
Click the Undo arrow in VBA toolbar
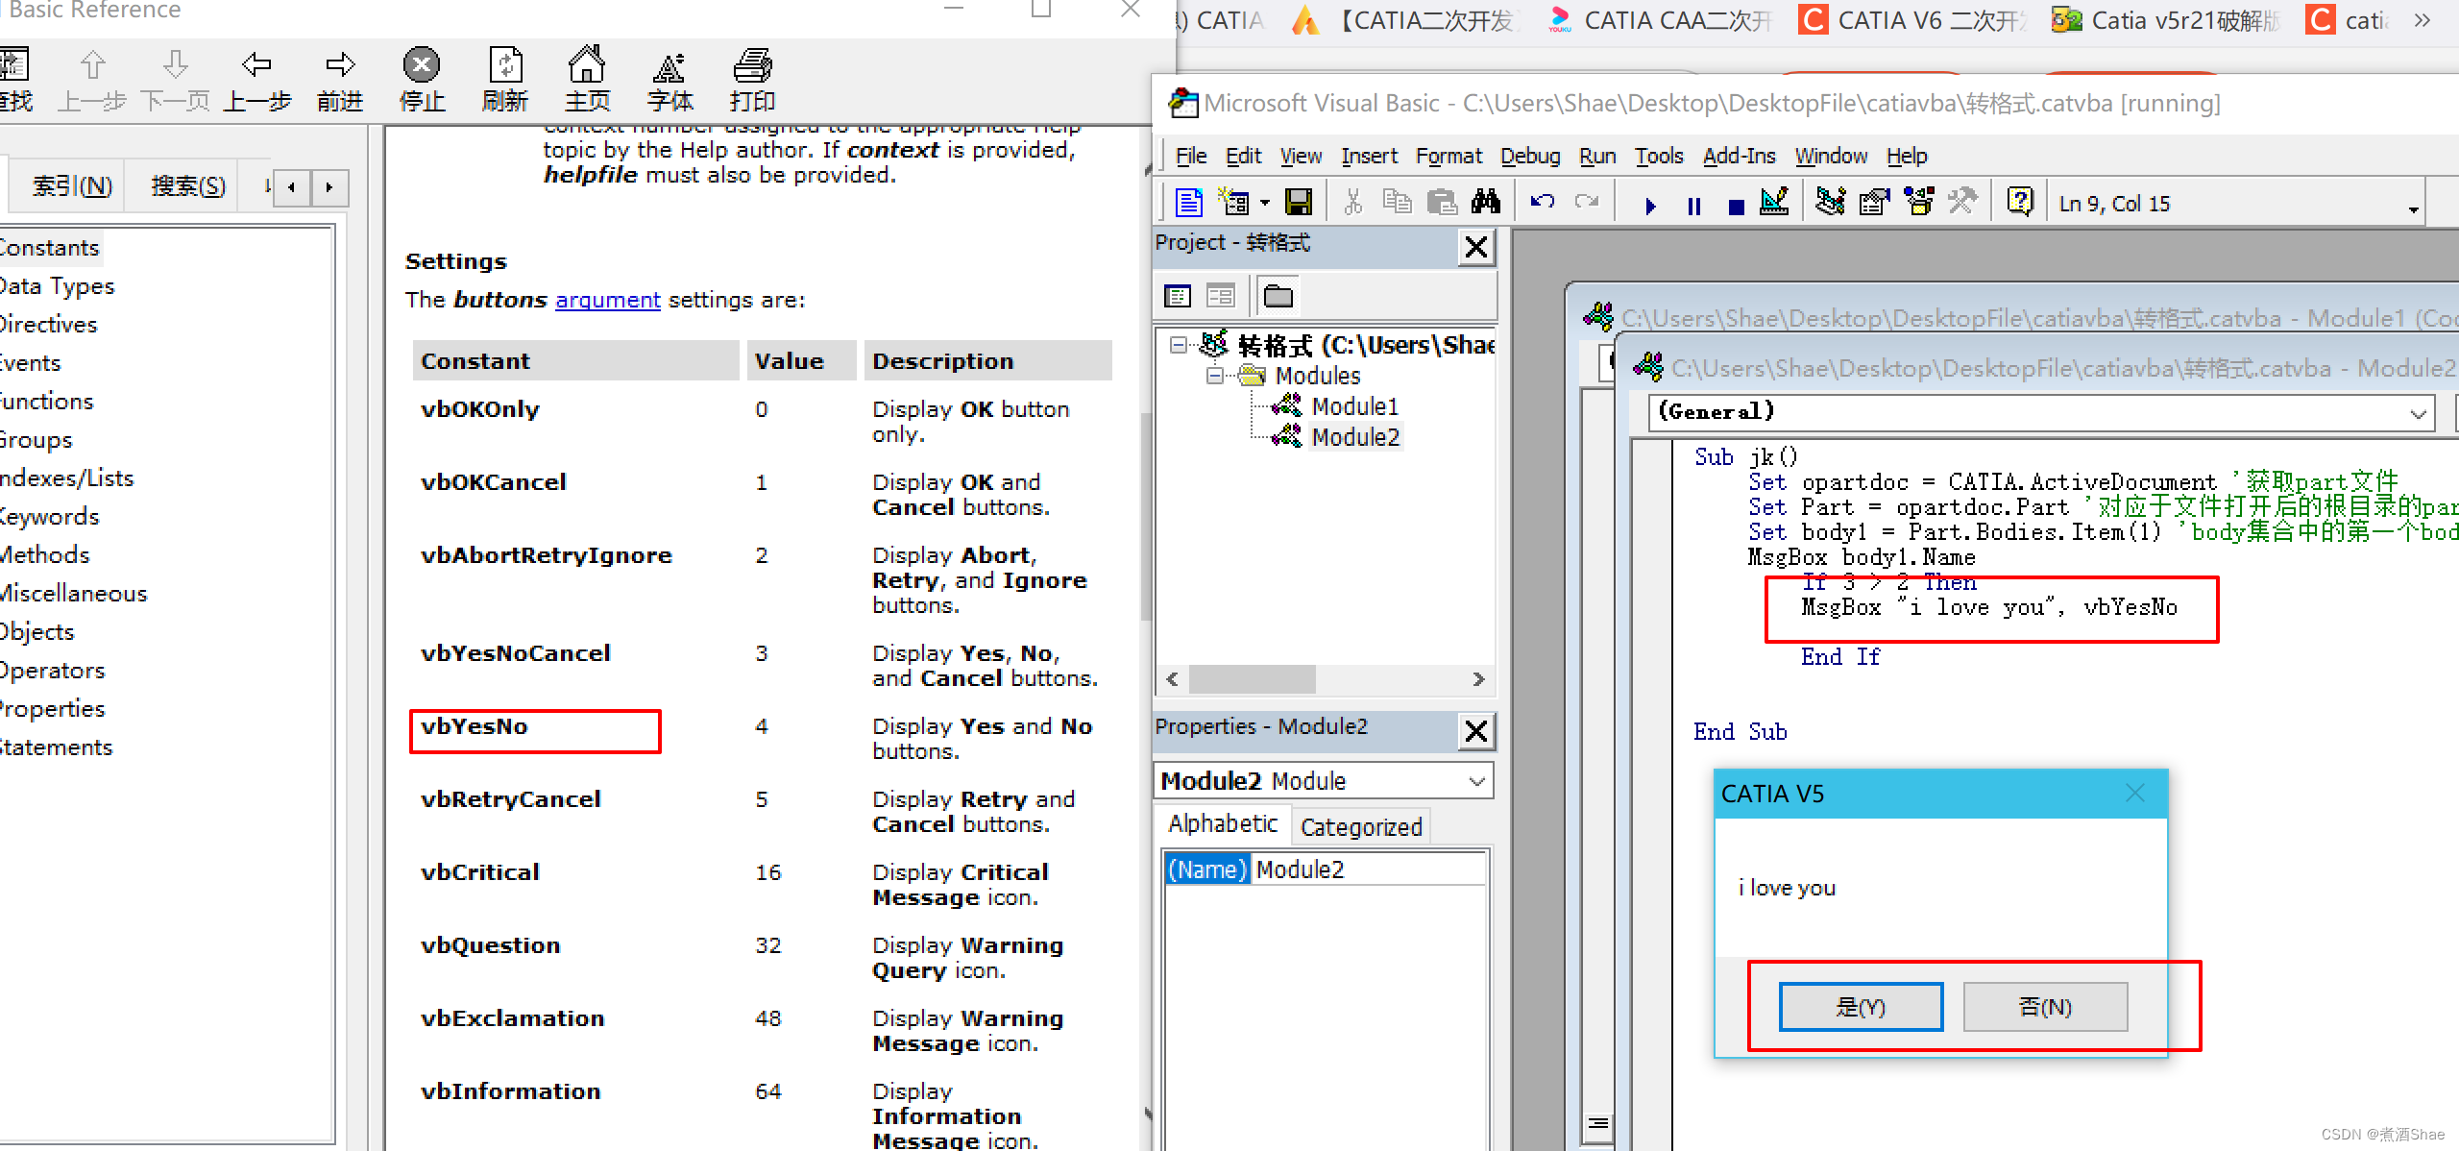click(1543, 203)
